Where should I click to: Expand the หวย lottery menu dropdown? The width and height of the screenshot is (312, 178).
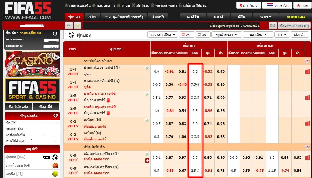(265, 17)
